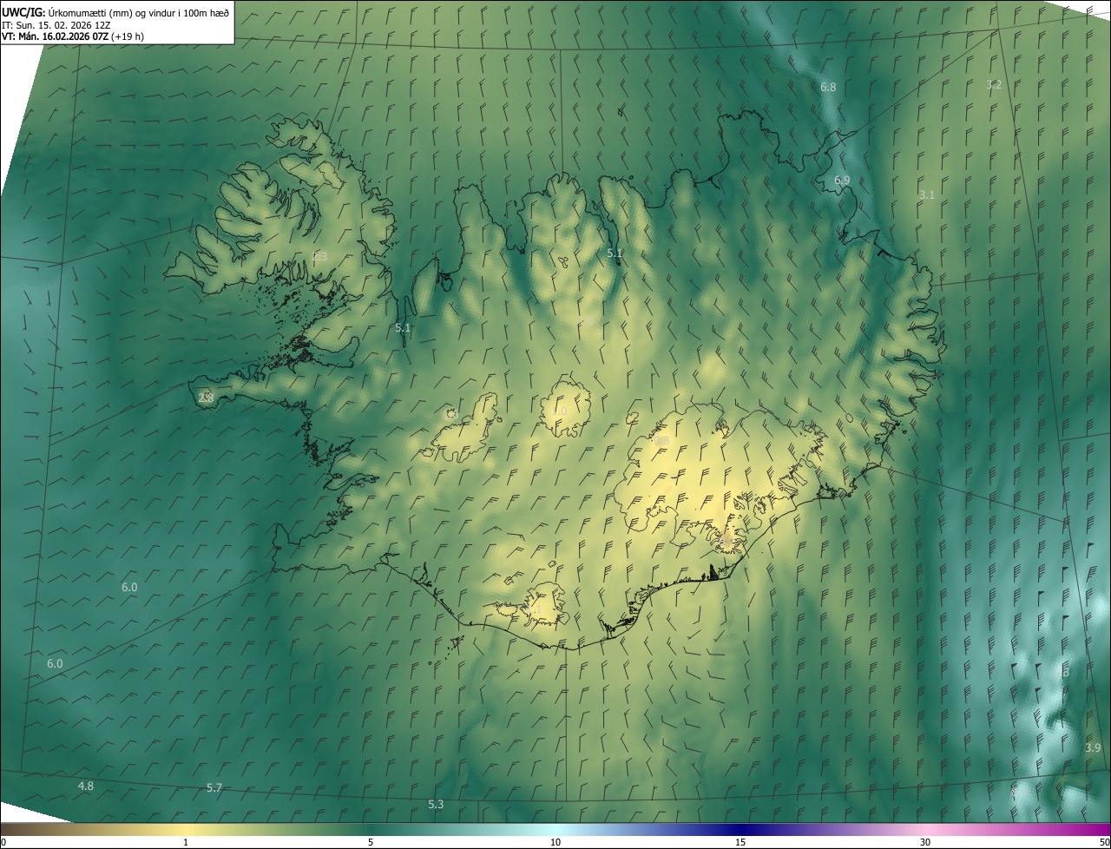Click the '6.9' value label on the map

[842, 180]
